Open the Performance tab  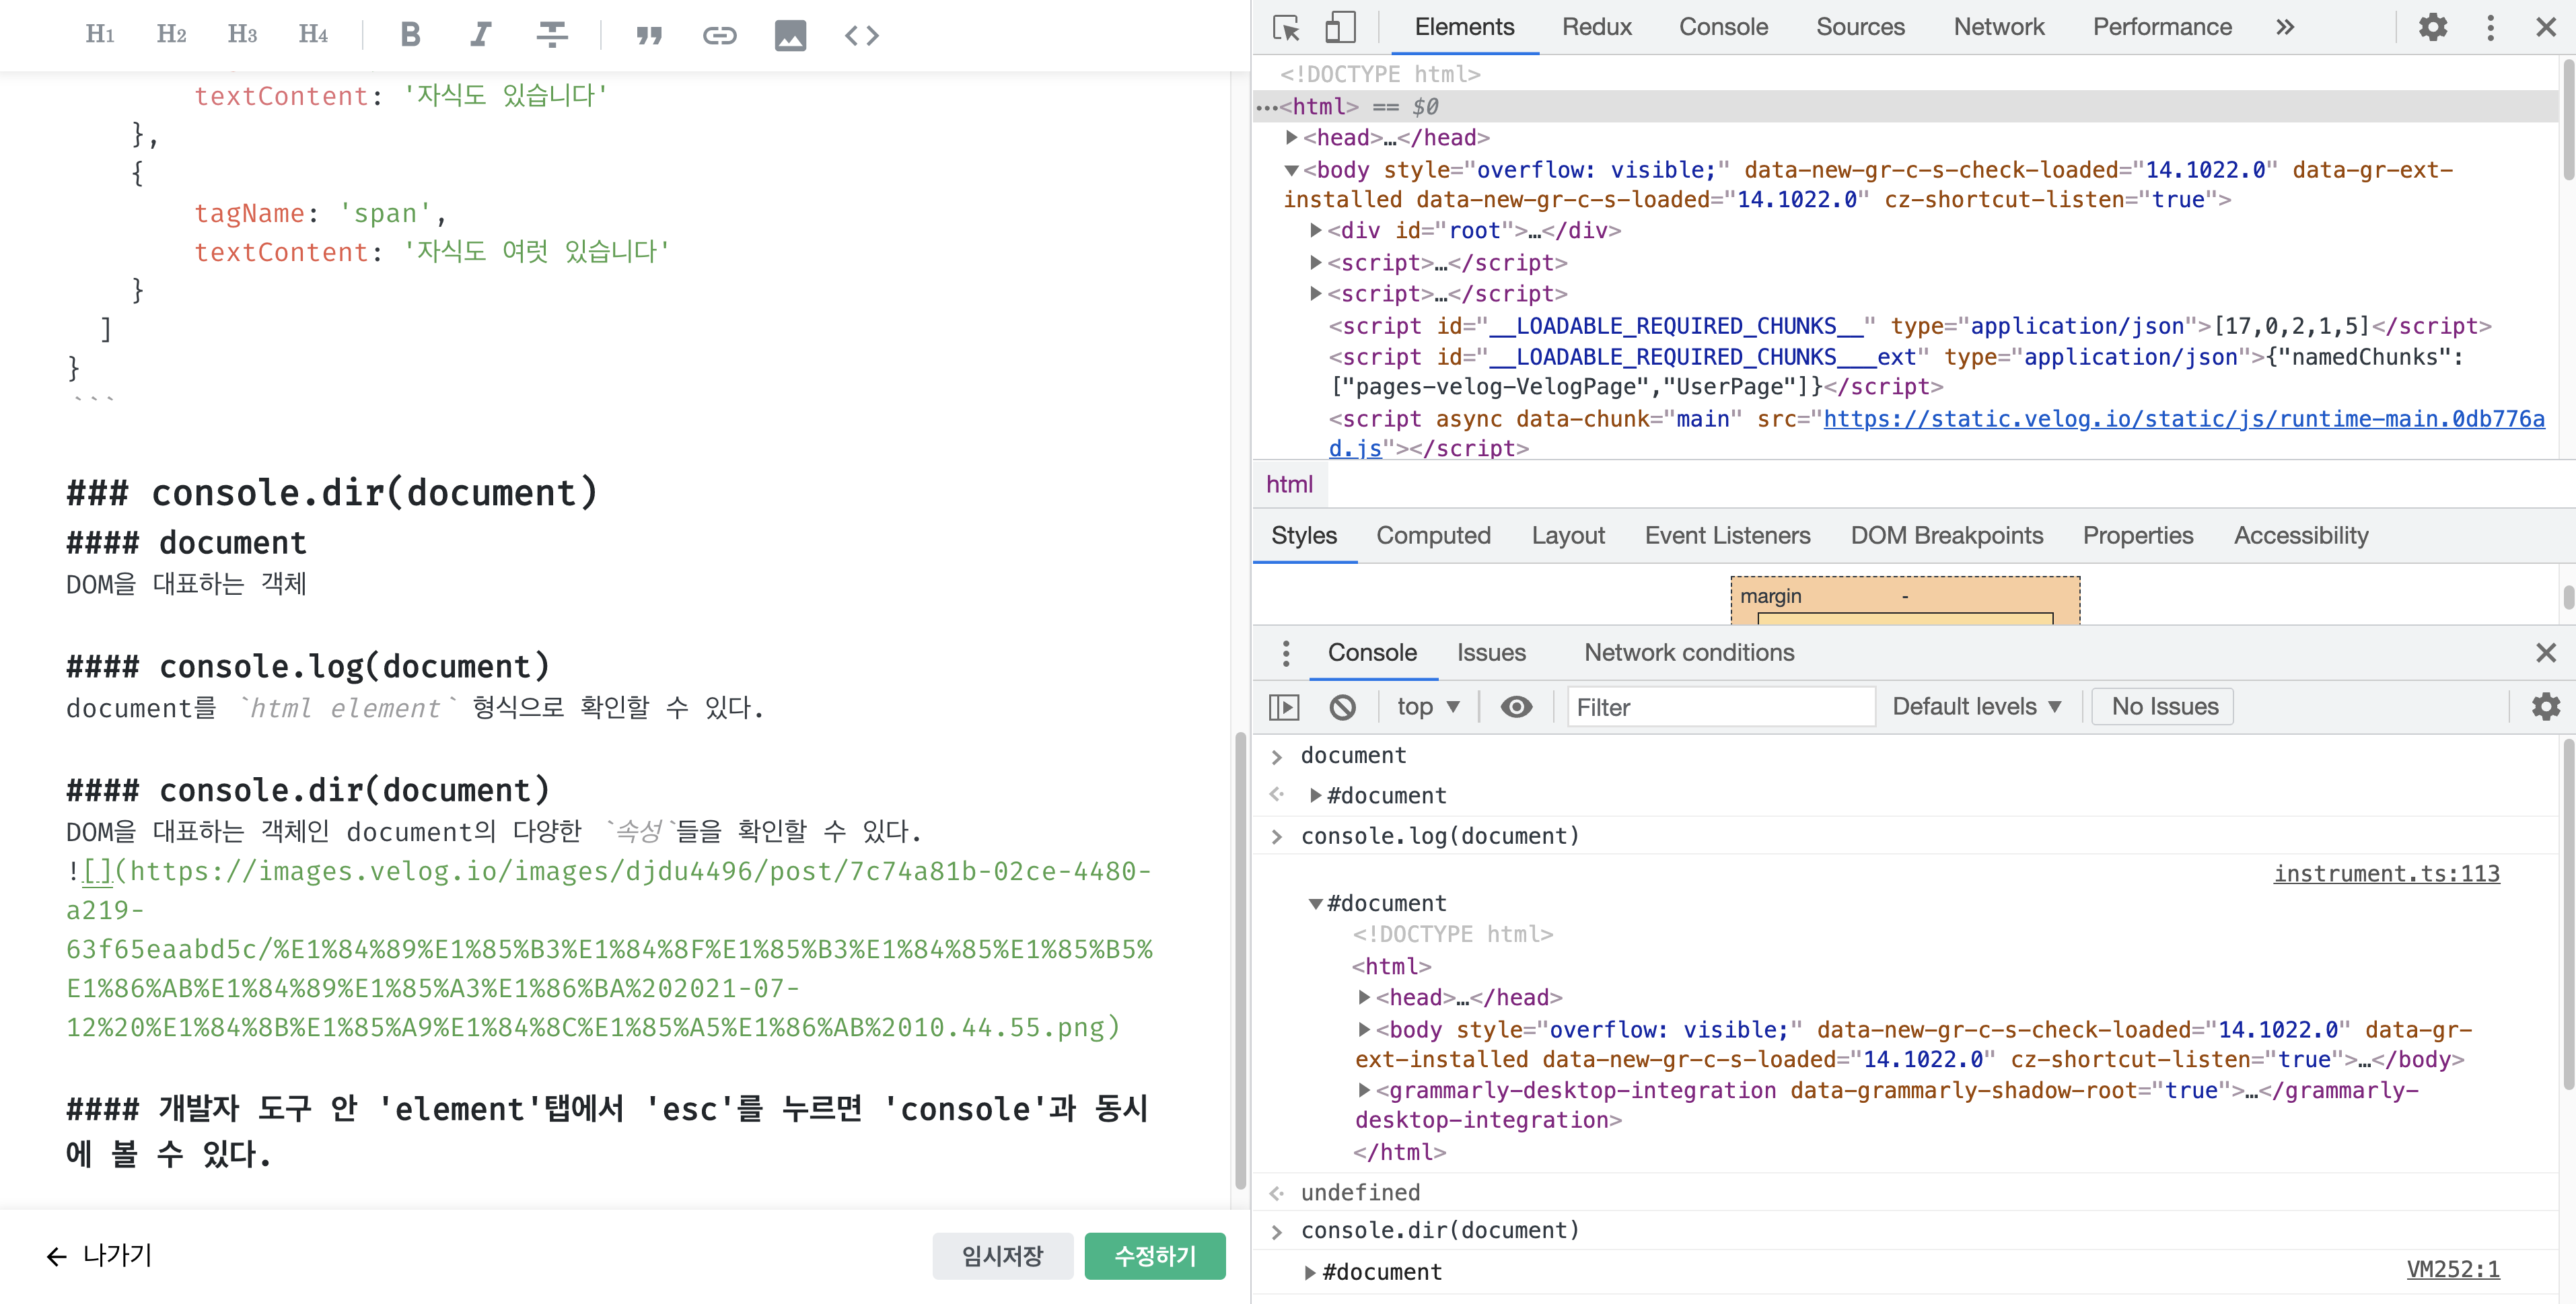(2162, 27)
